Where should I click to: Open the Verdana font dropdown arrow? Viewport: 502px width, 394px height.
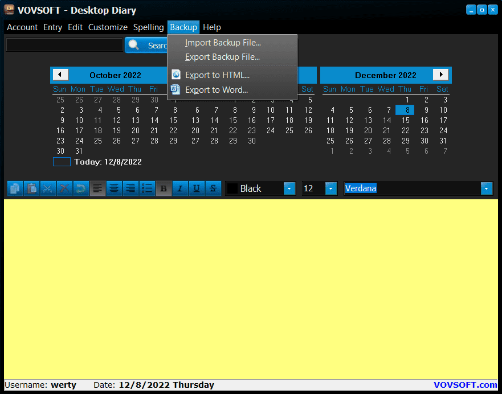pos(486,188)
